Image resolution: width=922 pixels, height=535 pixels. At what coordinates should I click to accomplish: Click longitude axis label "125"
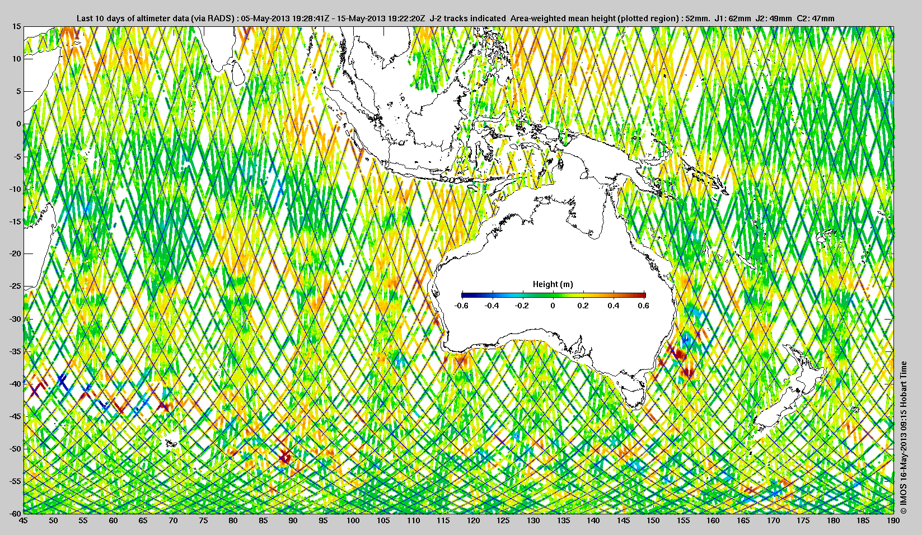click(x=503, y=520)
